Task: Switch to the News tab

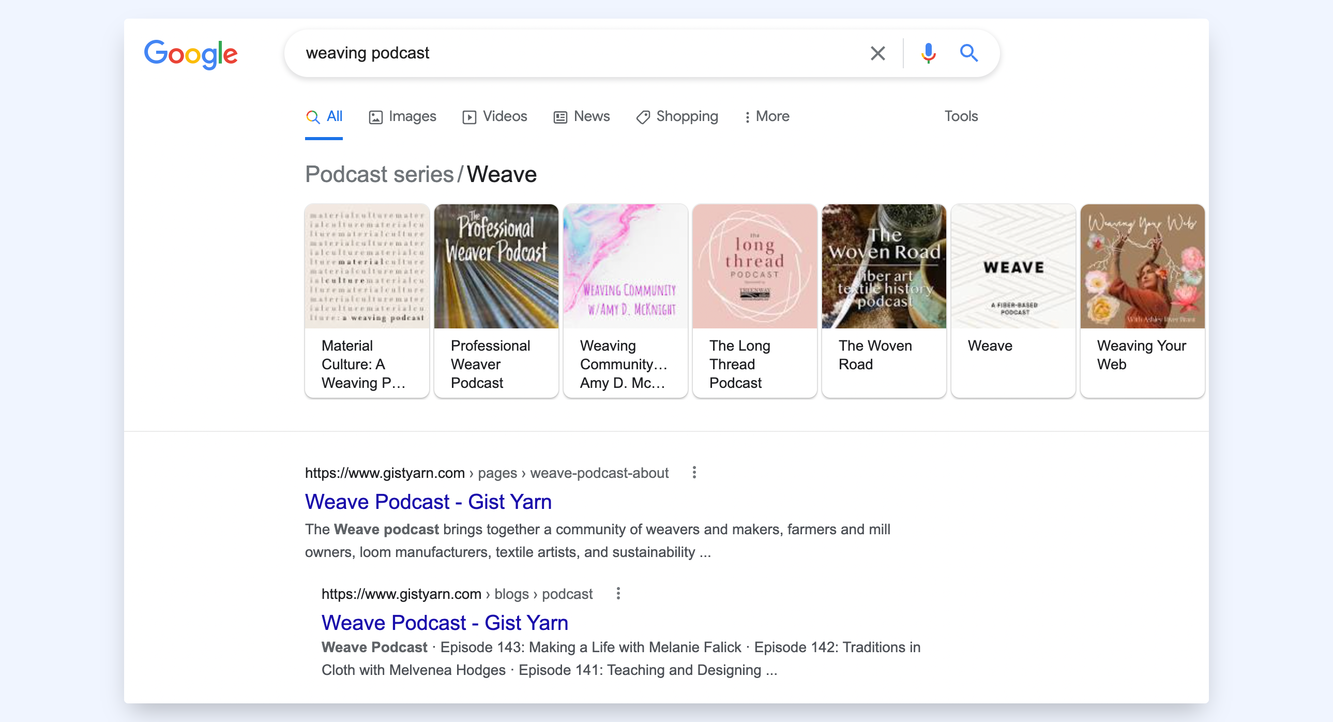Action: [x=582, y=116]
